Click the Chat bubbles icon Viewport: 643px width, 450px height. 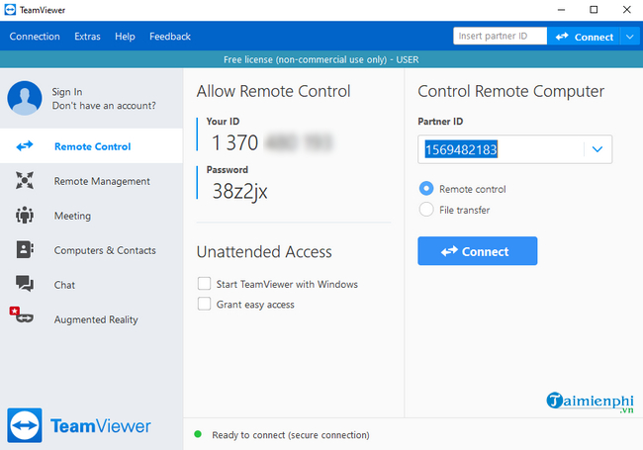(25, 284)
